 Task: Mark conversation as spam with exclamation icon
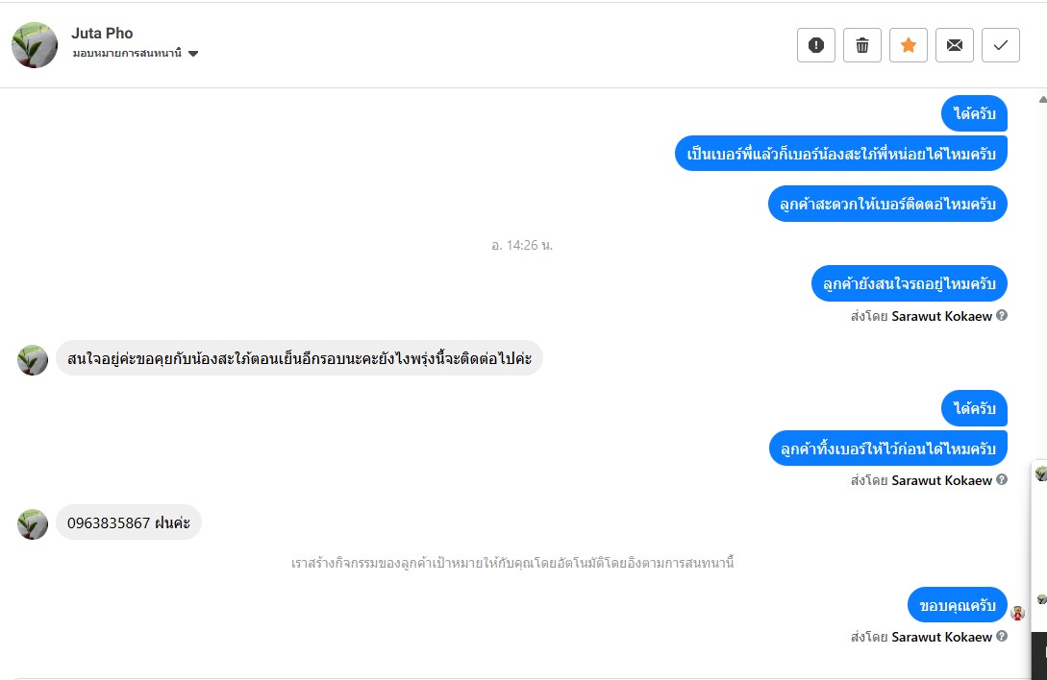point(816,45)
